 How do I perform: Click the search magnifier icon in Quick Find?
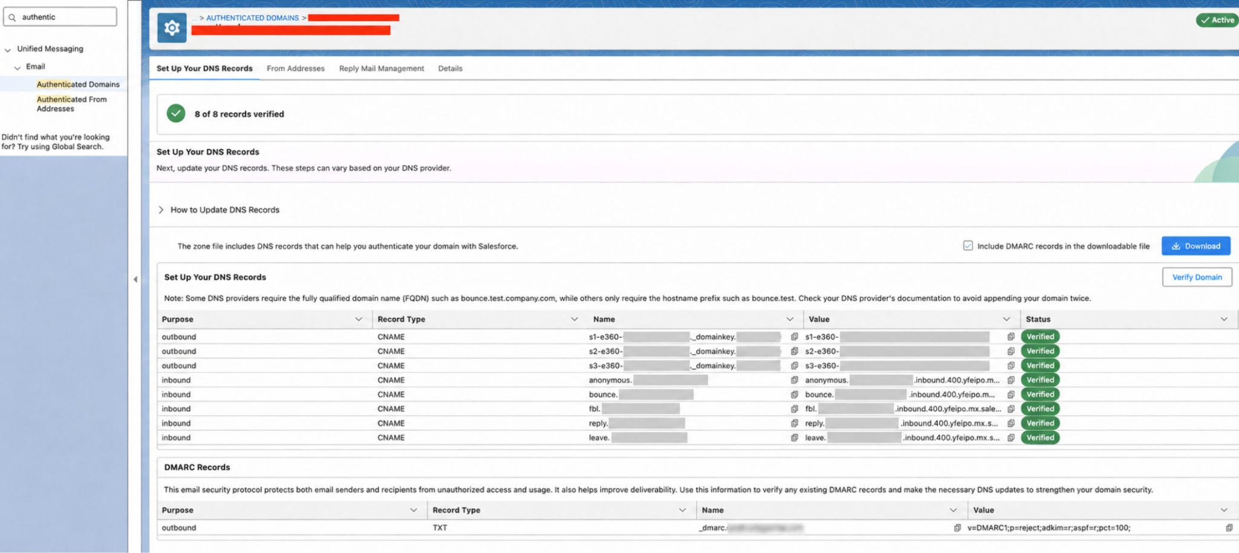tap(12, 18)
